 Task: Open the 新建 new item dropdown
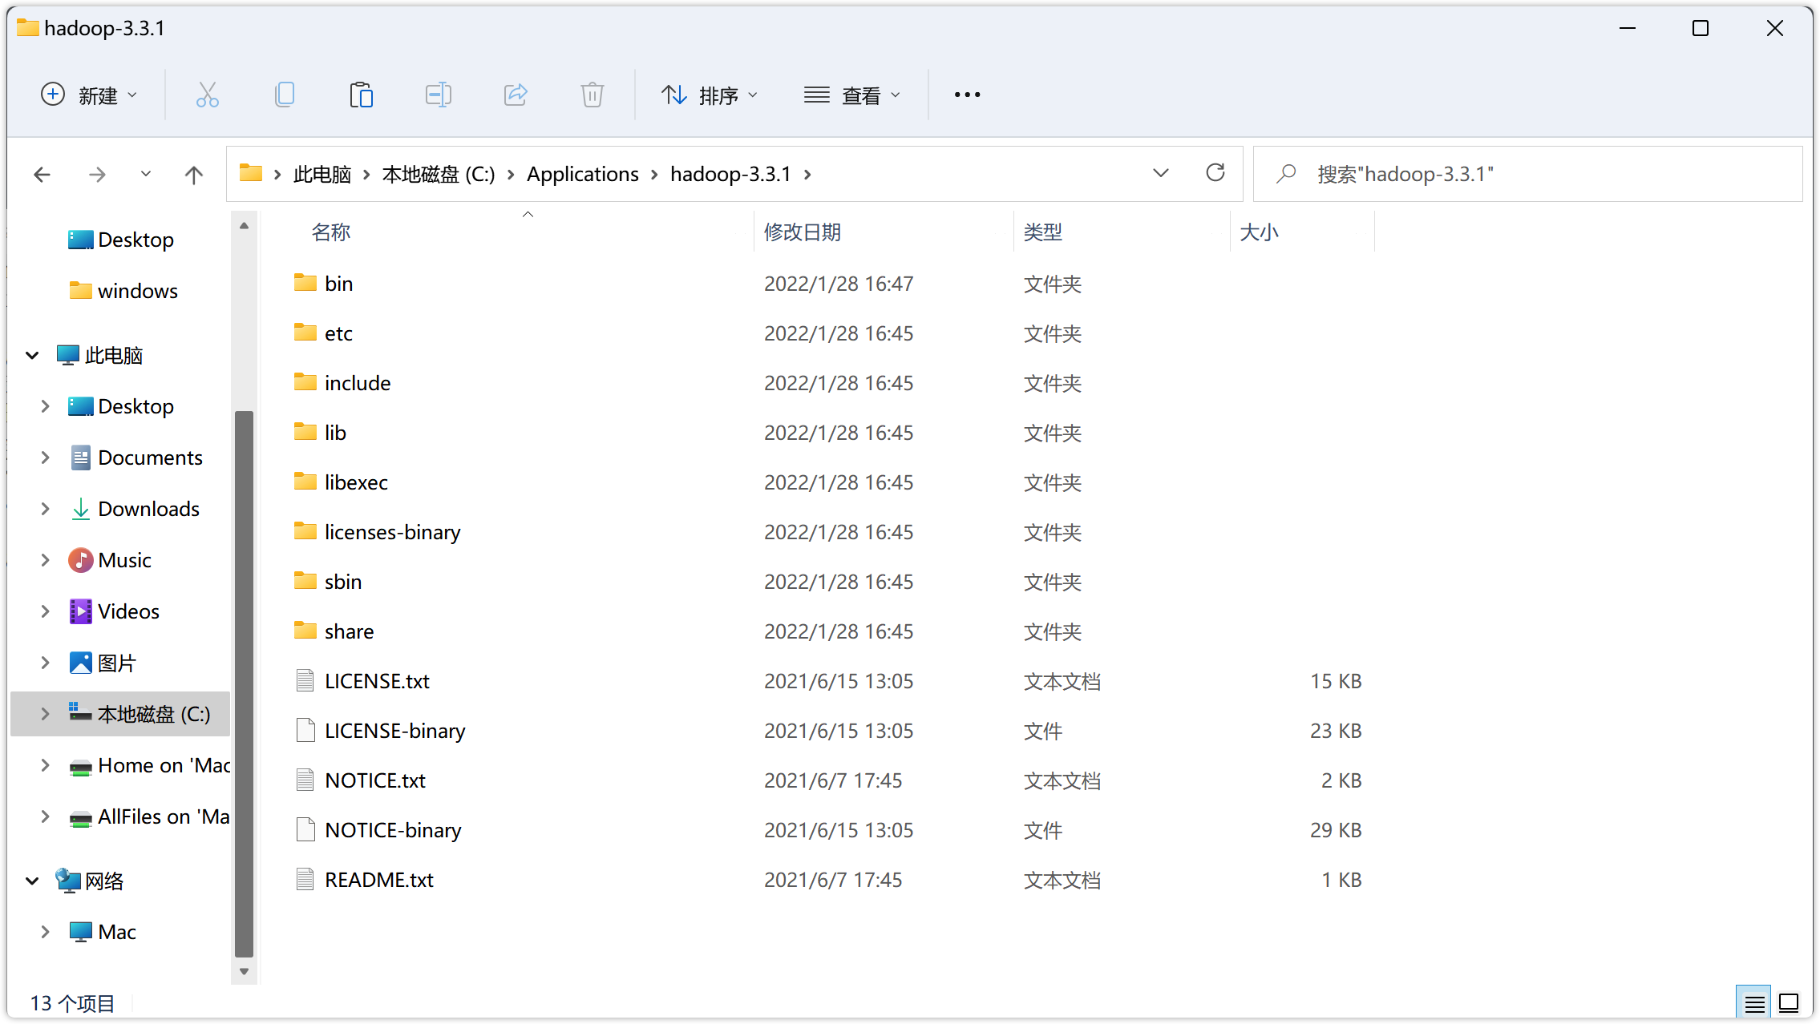click(90, 95)
